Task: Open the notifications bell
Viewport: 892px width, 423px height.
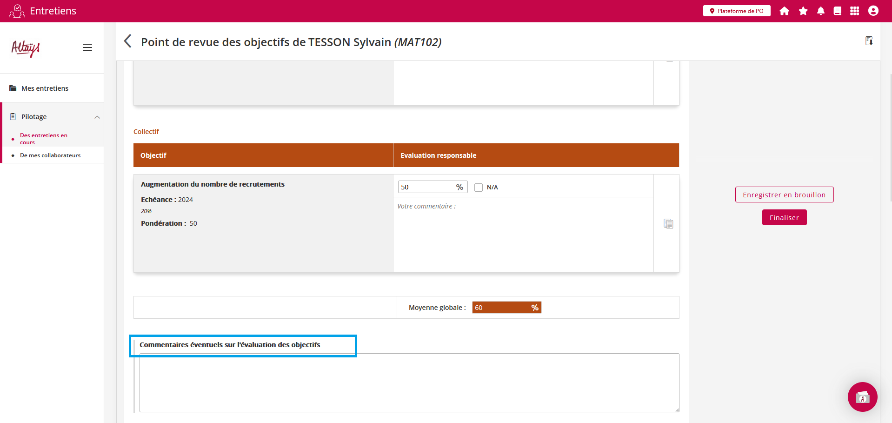Action: point(820,11)
